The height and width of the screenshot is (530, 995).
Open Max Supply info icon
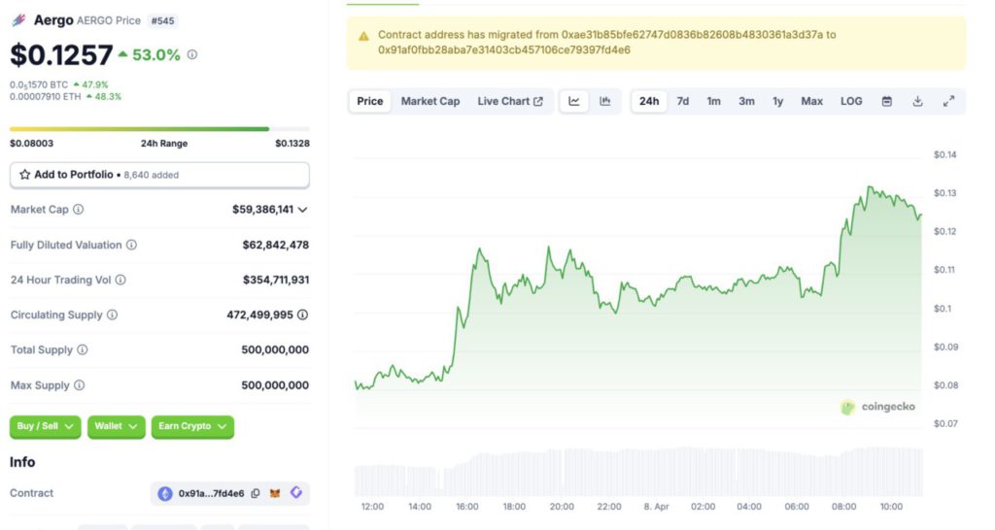click(x=80, y=384)
